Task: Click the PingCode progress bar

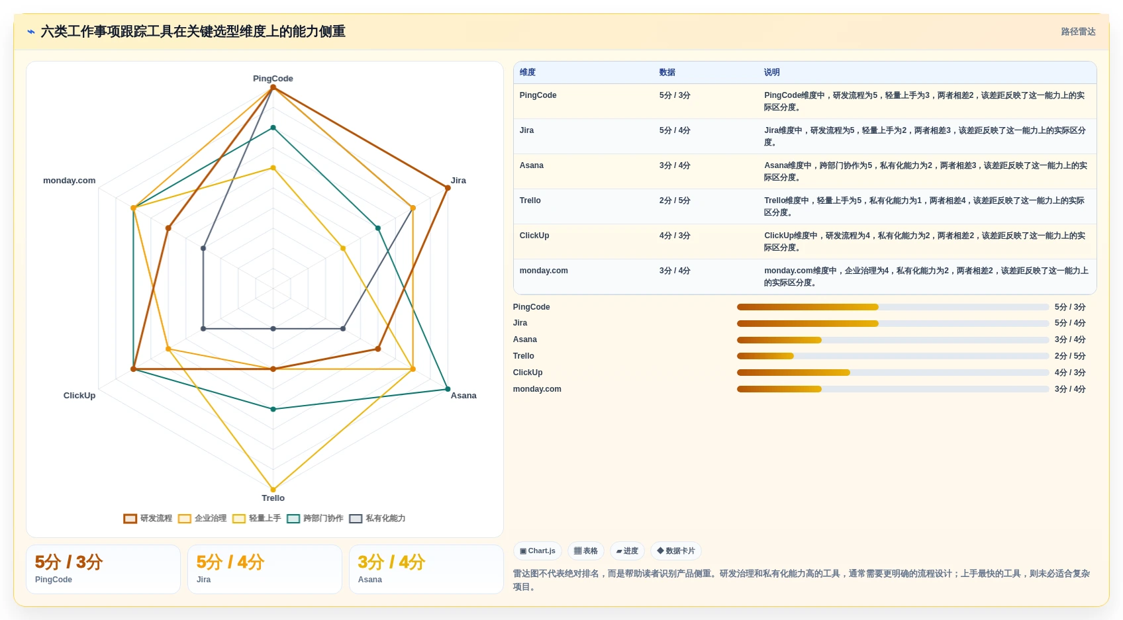Action: tap(893, 307)
